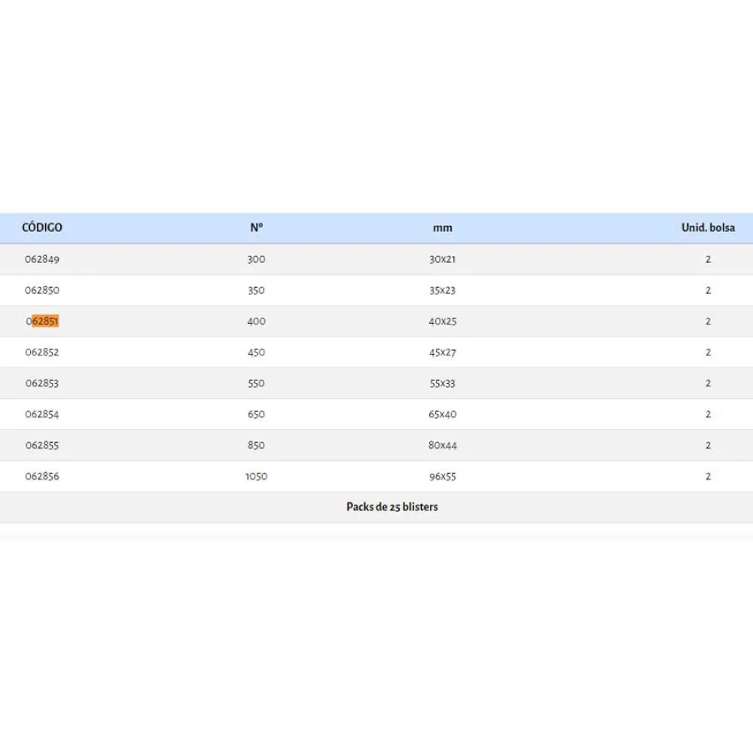This screenshot has height=753, width=753.
Task: Click the 30x21 mm dimension cell
Action: coord(443,259)
